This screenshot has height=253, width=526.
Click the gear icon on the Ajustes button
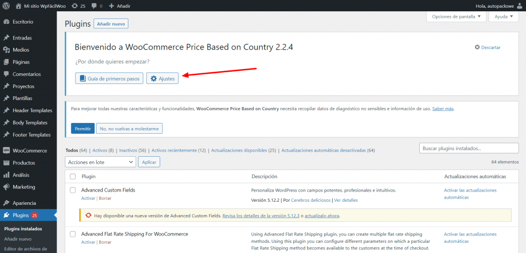154,79
